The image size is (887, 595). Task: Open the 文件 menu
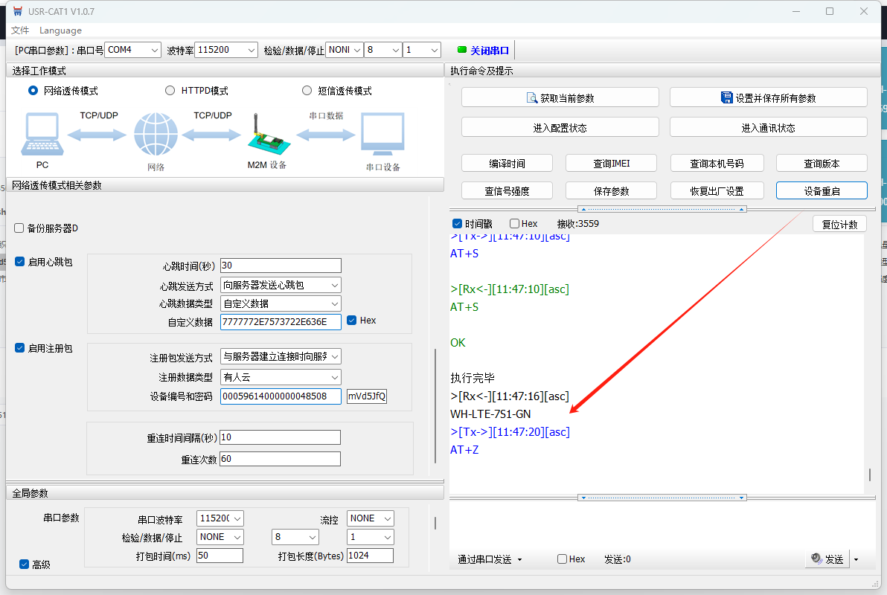pos(20,30)
